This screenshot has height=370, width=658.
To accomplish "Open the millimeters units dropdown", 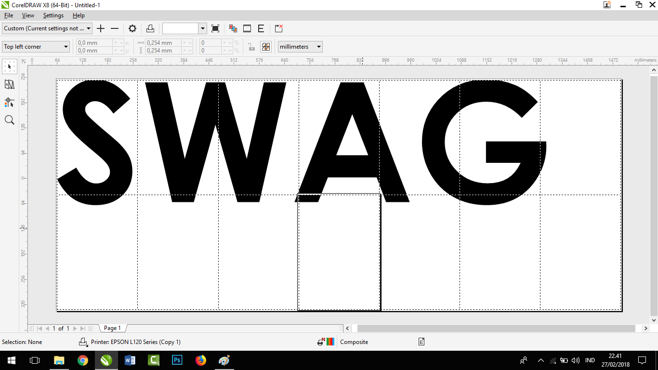I will 300,47.
